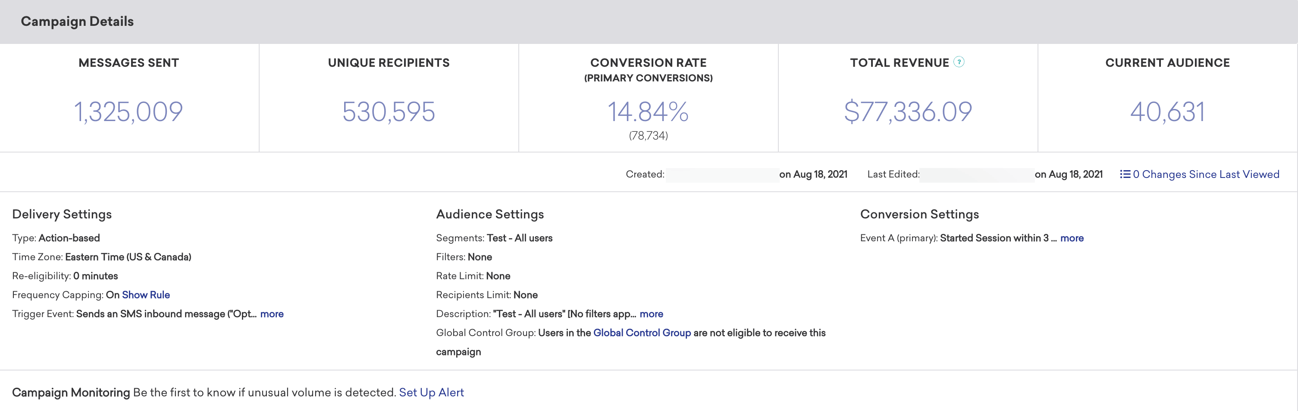This screenshot has width=1298, height=411.
Task: Click the Campaign Details header title
Action: click(77, 21)
